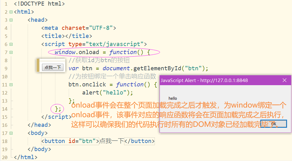Collapse the html tag fold on line 2

pos(11,12)
